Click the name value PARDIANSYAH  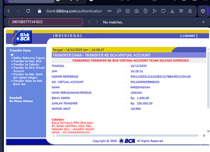(140, 87)
